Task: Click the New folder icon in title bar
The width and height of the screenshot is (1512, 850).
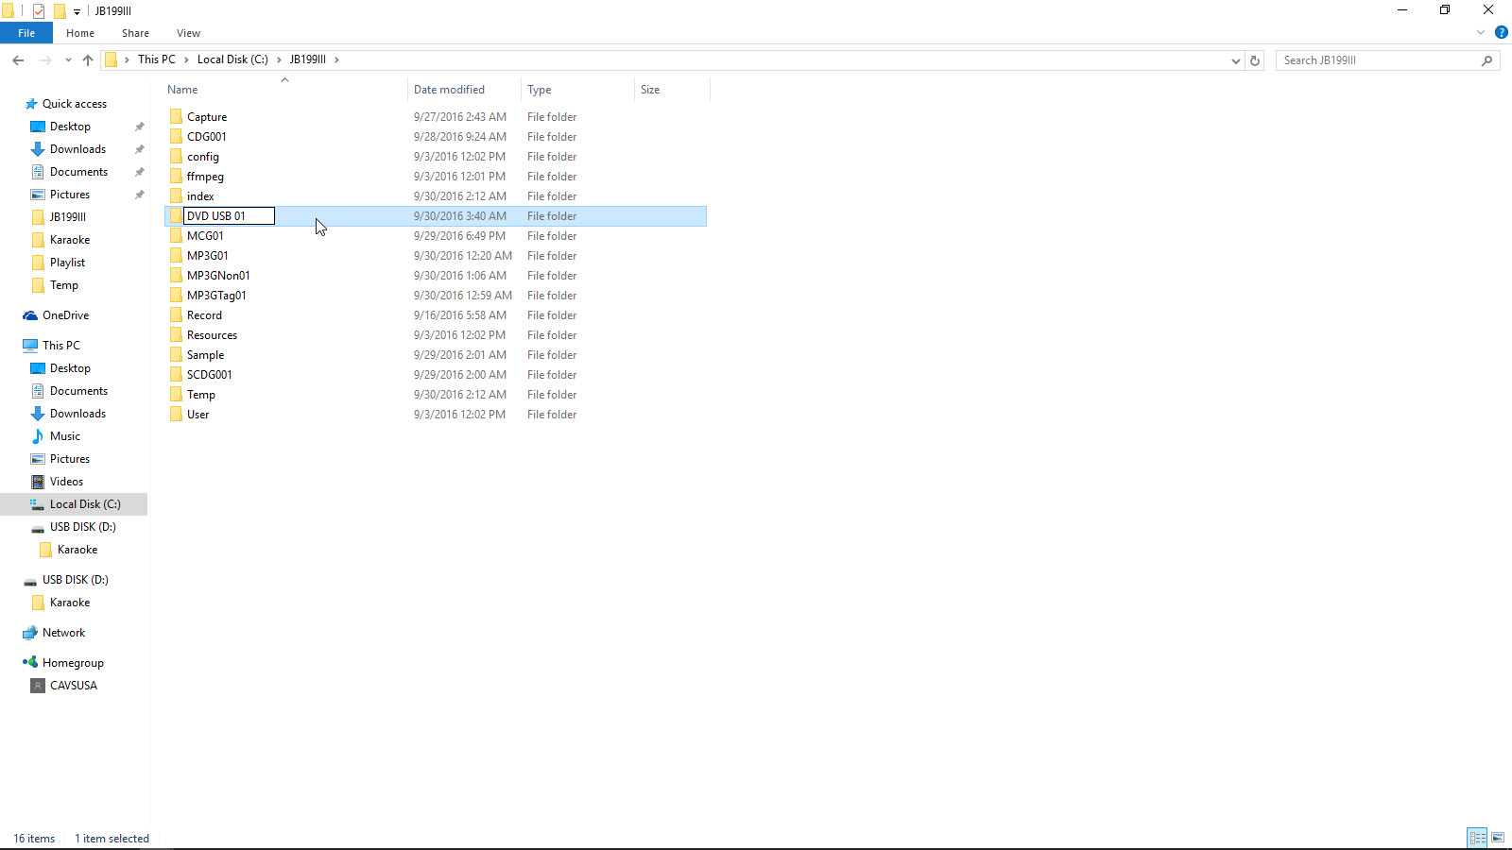Action: pyautogui.click(x=60, y=11)
